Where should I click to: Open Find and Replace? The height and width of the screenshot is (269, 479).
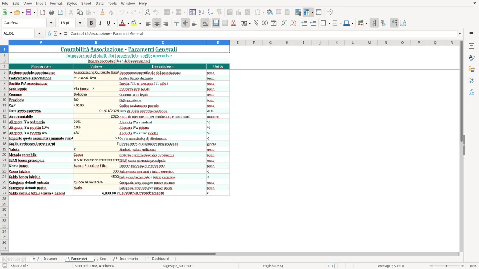148,12
